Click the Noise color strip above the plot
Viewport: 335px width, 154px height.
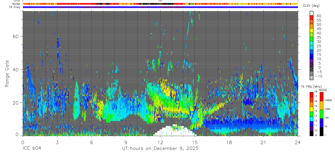pyautogui.click(x=160, y=4)
